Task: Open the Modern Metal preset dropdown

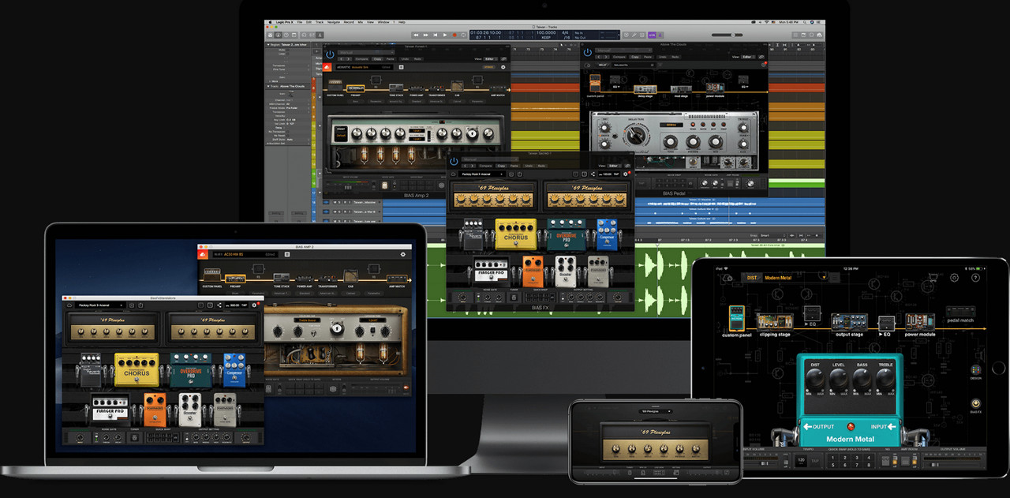Action: [825, 278]
